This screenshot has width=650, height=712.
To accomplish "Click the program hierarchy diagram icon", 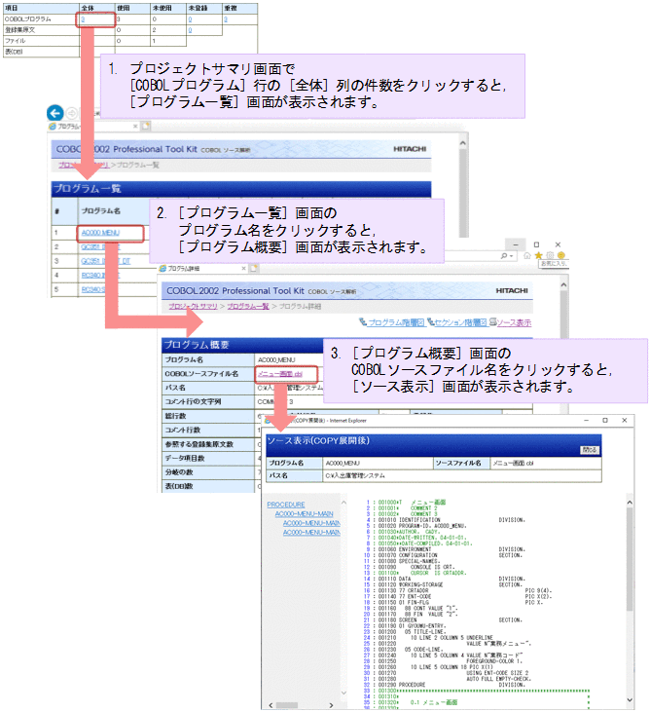I will coord(363,321).
